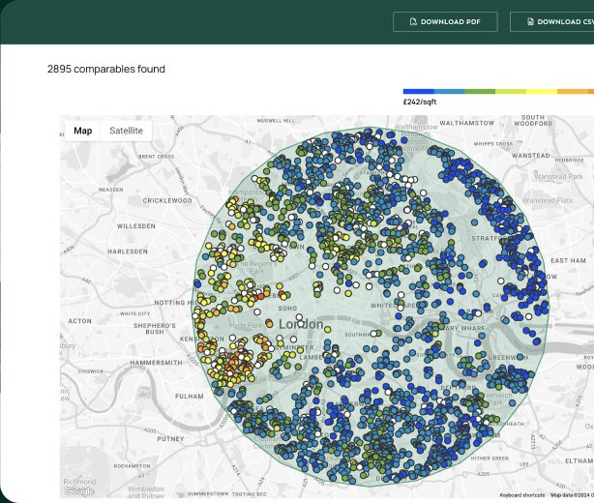Click the orange legend color segment
Viewport: 594px width, 503px height.
click(x=573, y=91)
